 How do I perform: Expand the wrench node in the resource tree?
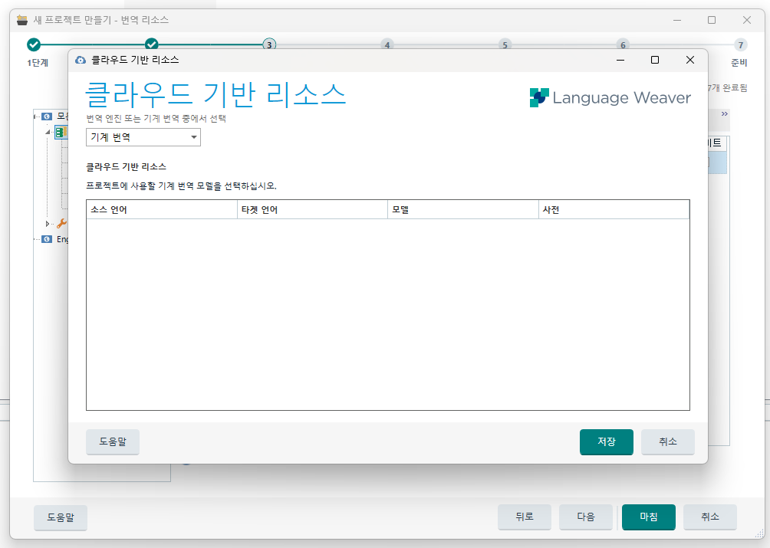pos(47,223)
